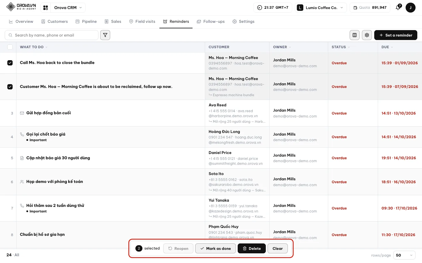The height and width of the screenshot is (263, 422).
Task: Click the Hoàng Đức Long customer name
Action: point(224,131)
